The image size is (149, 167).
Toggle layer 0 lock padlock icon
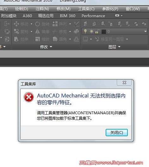click(97, 31)
